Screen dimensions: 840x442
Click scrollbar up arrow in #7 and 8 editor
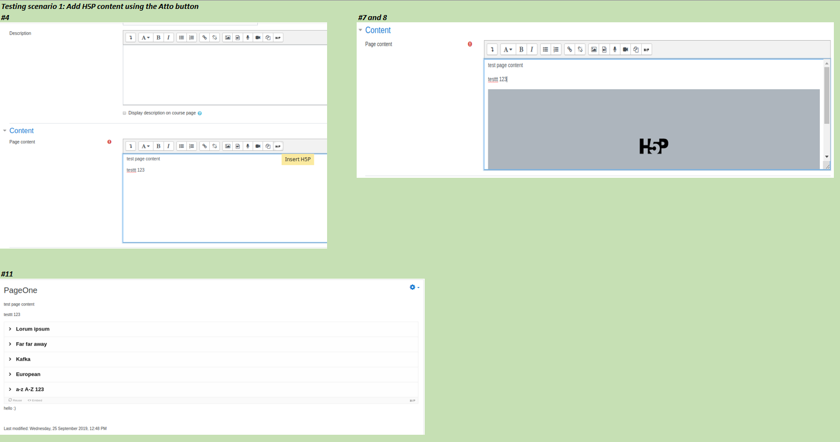tap(827, 64)
